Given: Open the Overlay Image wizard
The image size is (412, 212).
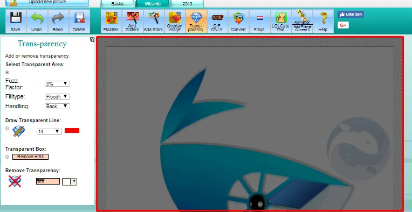Looking at the screenshot, I should (175, 21).
